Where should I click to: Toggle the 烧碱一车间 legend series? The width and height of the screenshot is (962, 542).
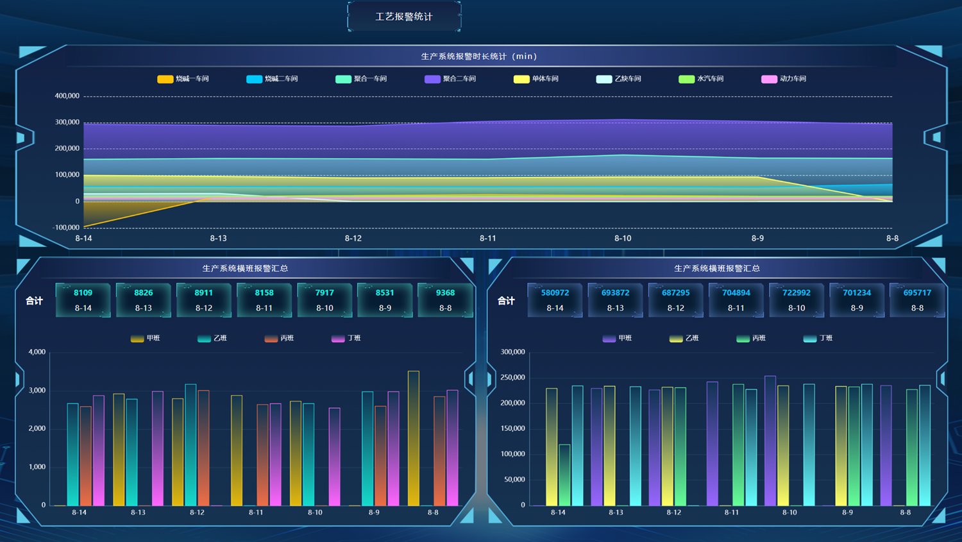point(183,79)
